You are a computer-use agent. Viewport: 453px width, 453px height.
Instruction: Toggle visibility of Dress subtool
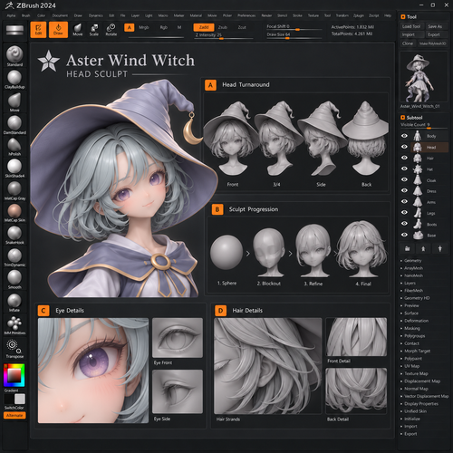pos(404,190)
